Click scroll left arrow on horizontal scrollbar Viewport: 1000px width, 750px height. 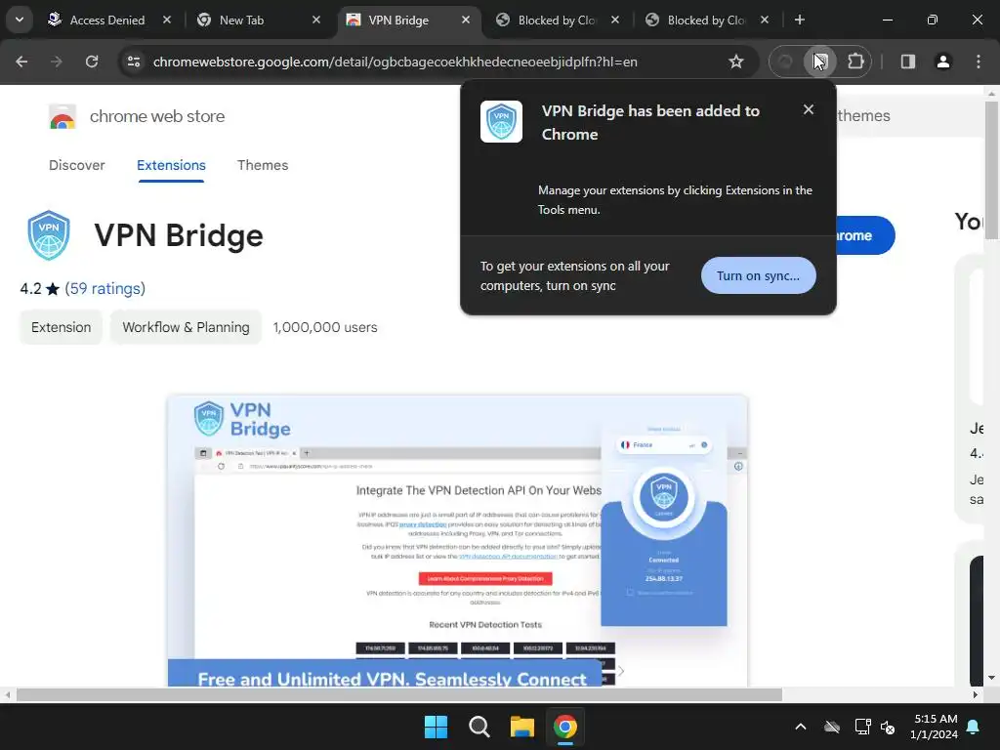tap(7, 694)
